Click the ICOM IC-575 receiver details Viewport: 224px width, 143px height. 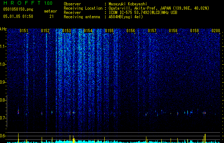[143, 13]
